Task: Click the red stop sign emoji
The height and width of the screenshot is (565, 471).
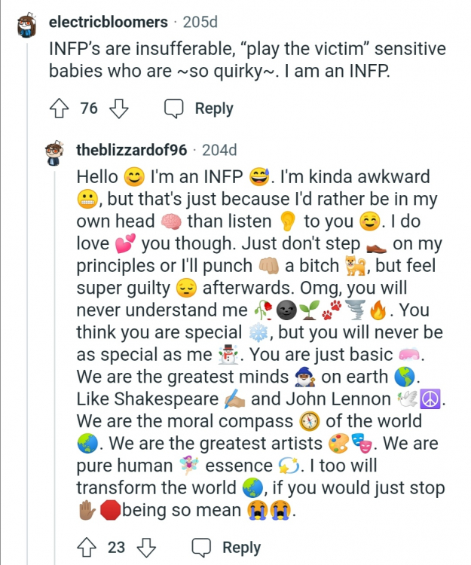Action: [x=110, y=511]
